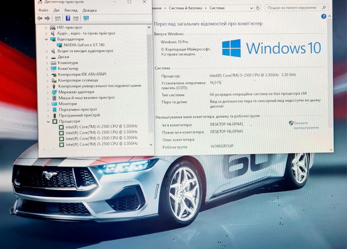Click the Intel(R) Core(TM) i5-2500 processor value in System
This screenshot has height=249, width=347.
[253, 75]
